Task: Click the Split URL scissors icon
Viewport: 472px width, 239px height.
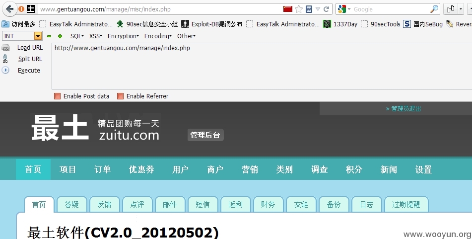Action: coord(5,59)
